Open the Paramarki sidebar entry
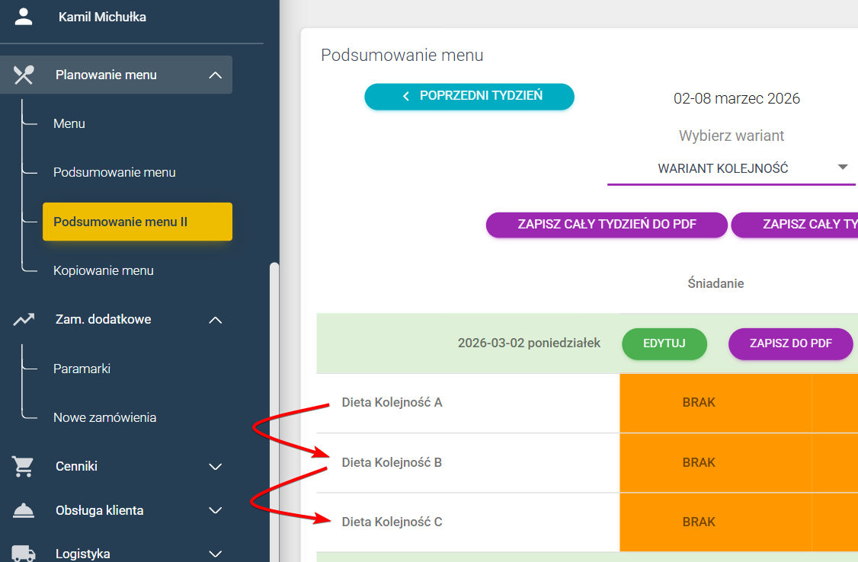858x562 pixels. (82, 369)
